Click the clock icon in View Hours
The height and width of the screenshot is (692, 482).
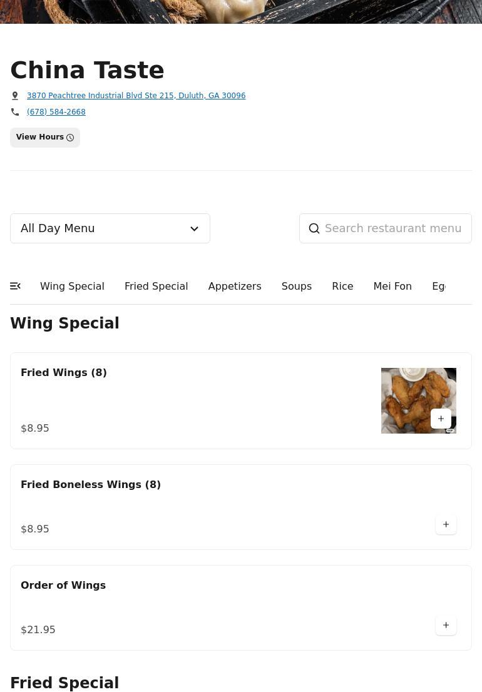70,138
